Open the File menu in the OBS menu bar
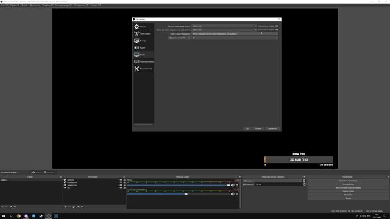 tap(4, 5)
